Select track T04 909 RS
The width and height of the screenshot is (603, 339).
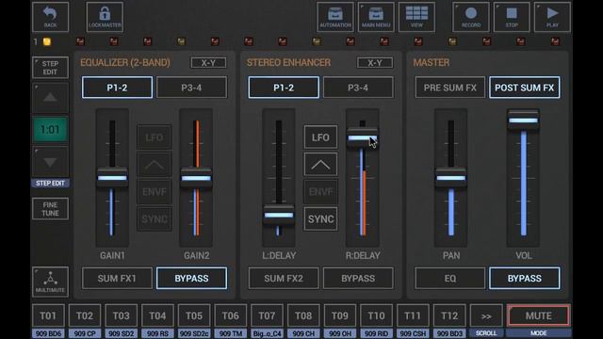pos(157,316)
